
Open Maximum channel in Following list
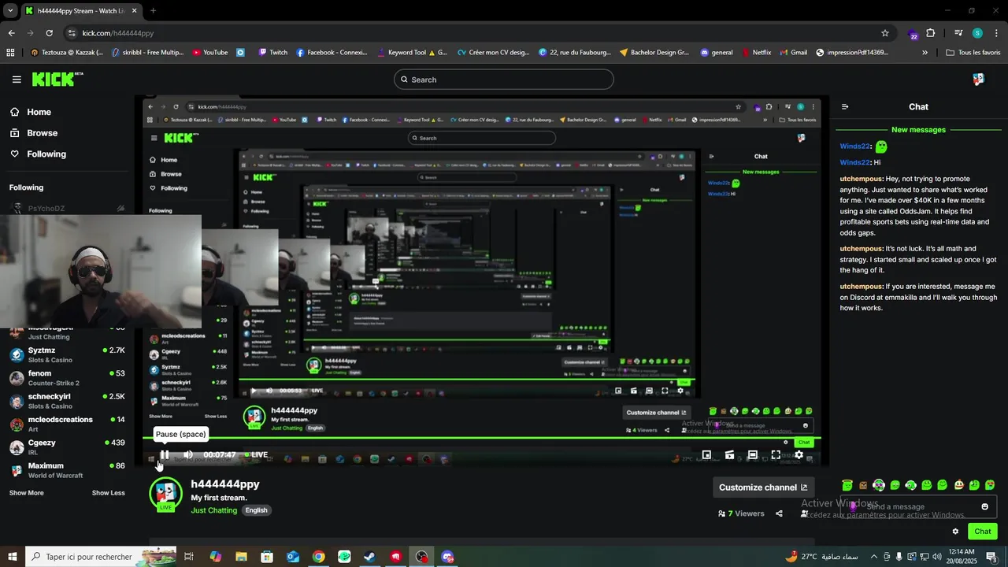pyautogui.click(x=67, y=470)
